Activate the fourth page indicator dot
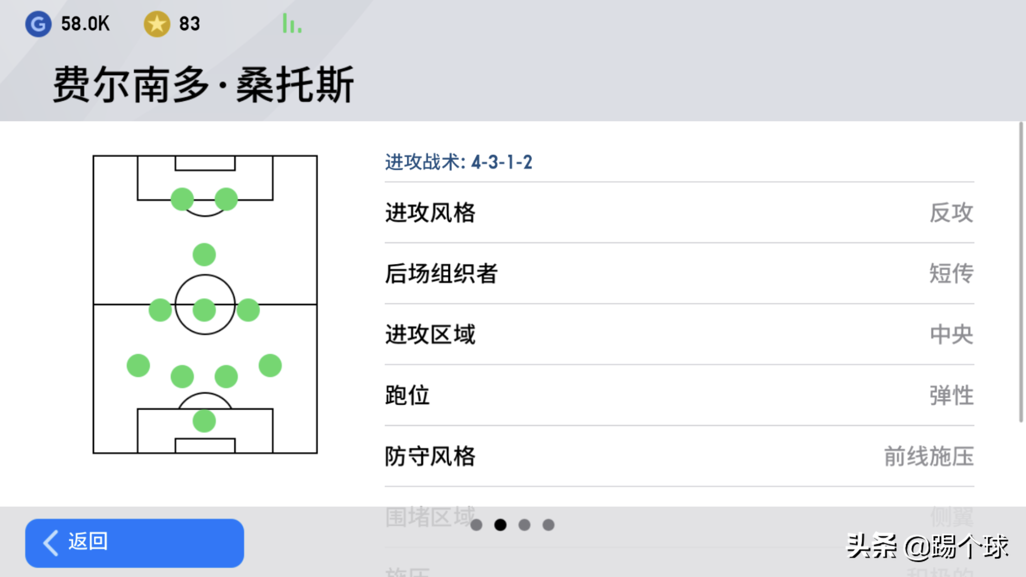 [x=548, y=525]
